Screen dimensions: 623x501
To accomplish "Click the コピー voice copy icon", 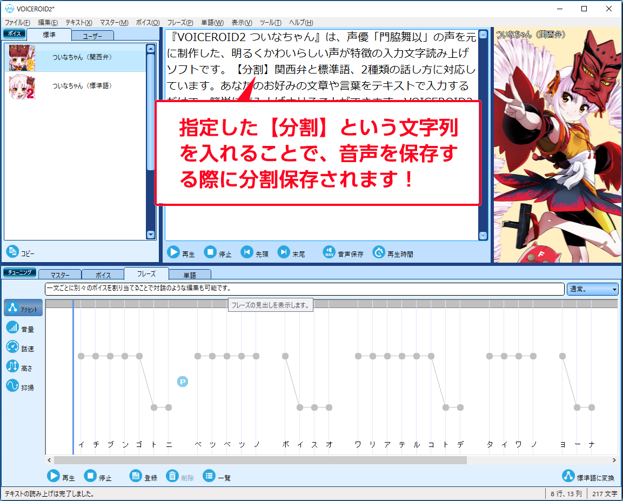I will [x=12, y=251].
